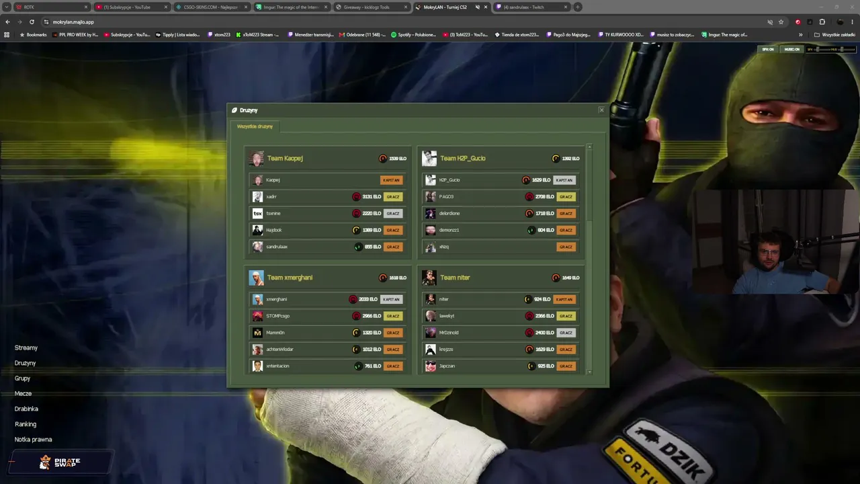Click the player name achtenWlodar

[x=279, y=350]
